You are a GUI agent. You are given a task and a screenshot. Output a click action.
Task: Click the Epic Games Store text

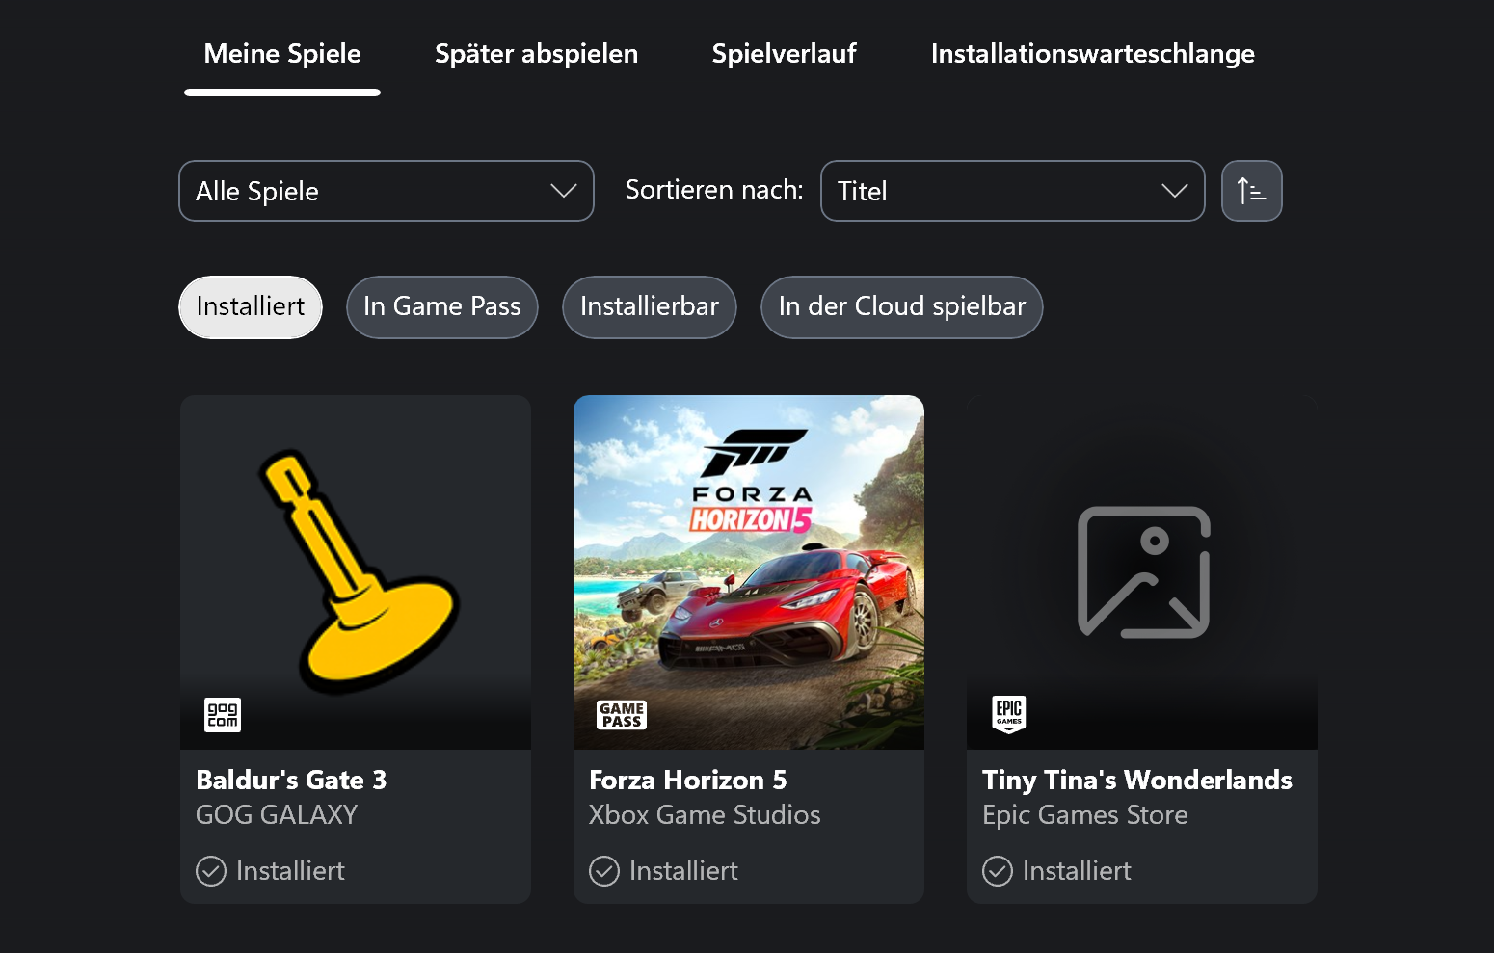coord(1085,815)
